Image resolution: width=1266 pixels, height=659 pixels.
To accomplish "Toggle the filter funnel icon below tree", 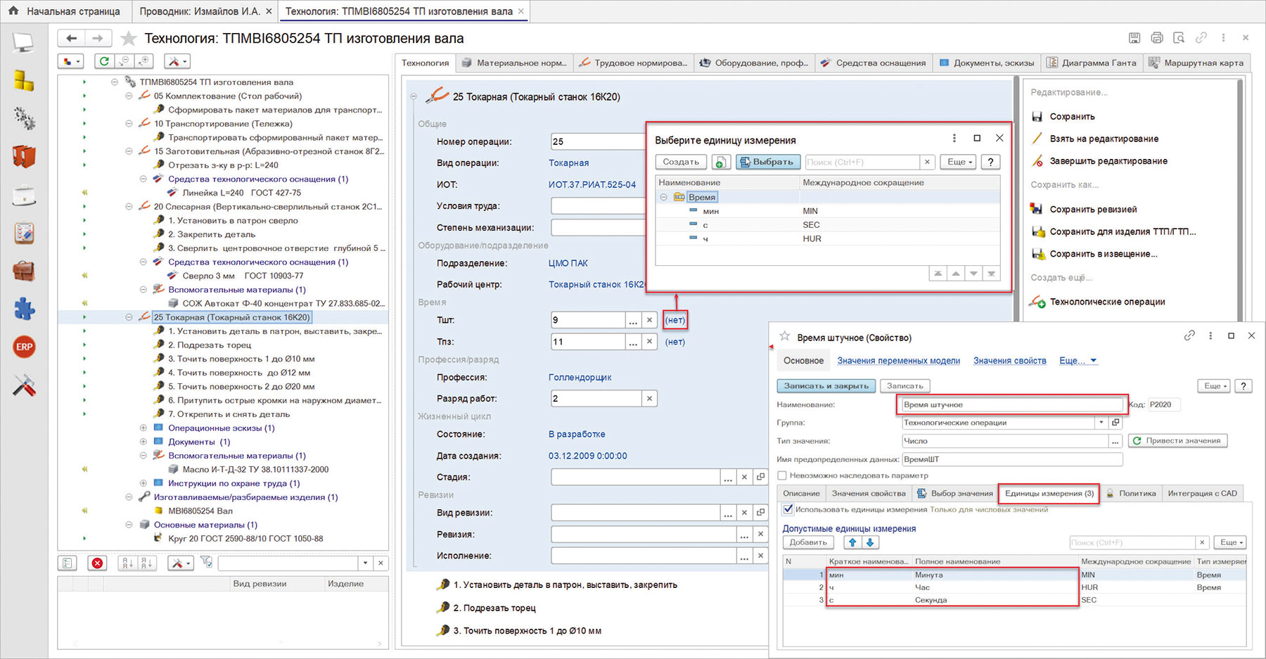I will (206, 562).
